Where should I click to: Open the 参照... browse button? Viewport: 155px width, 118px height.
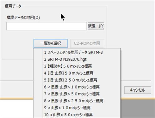[96, 26]
